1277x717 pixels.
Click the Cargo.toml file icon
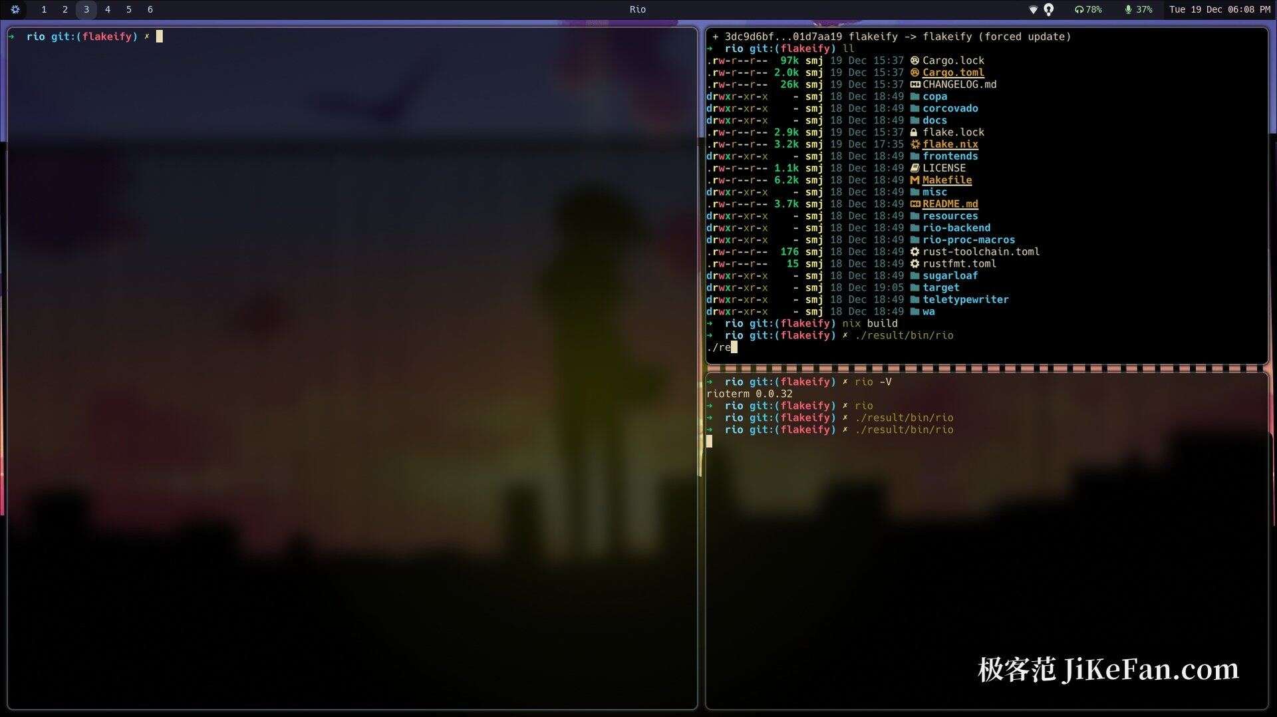click(915, 72)
